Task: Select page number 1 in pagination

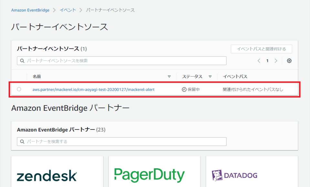Action: click(267, 60)
